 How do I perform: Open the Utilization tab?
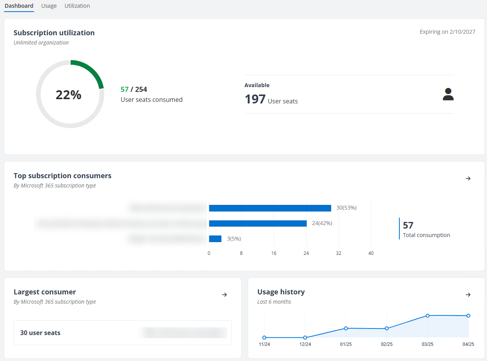tap(77, 6)
